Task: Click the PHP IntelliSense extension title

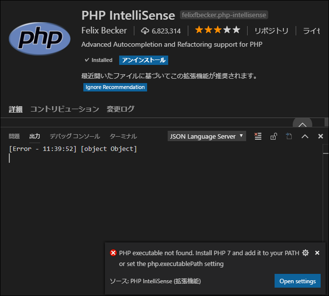Action: point(128,16)
